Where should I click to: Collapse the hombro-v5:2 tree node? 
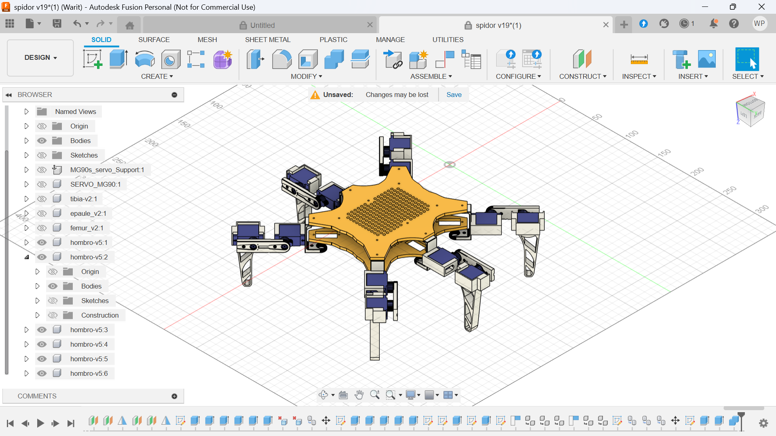tap(27, 257)
